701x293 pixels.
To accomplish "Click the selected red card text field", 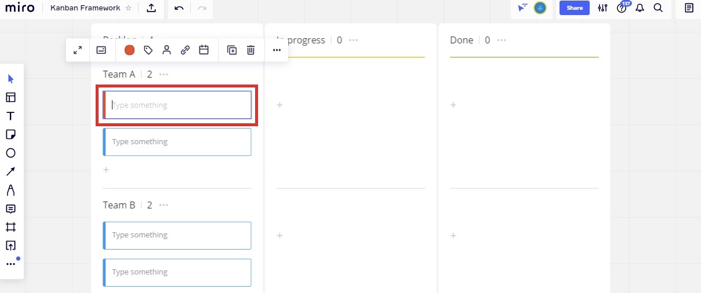I will click(177, 105).
